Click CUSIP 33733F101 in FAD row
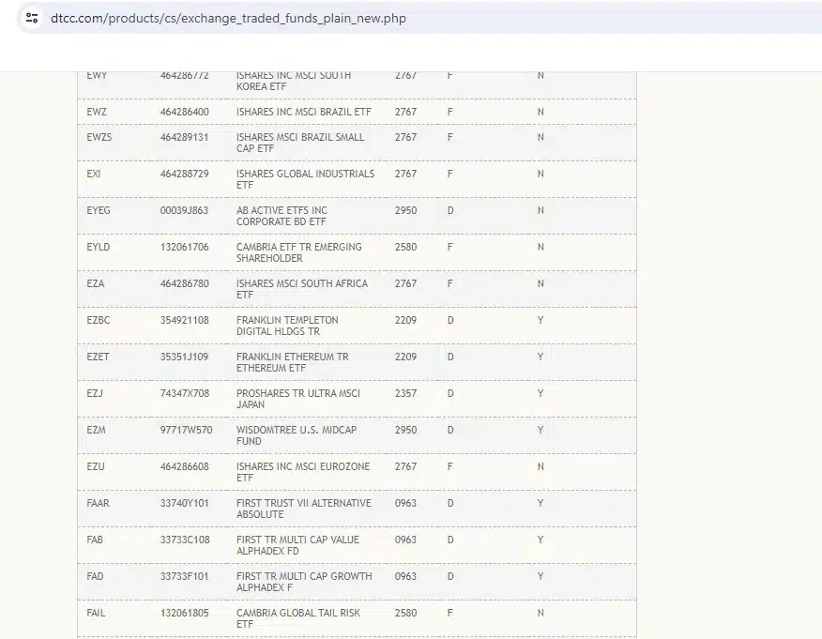Image resolution: width=822 pixels, height=639 pixels. [x=184, y=576]
